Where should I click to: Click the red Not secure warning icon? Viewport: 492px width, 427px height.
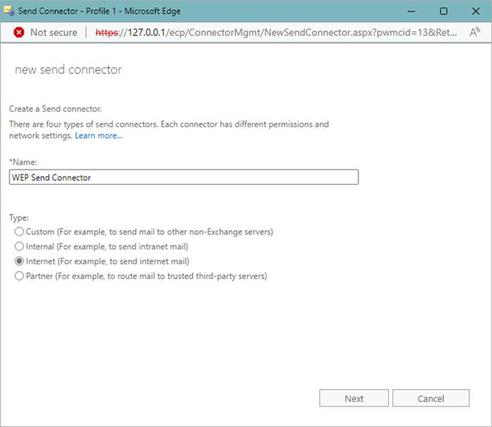click(18, 32)
